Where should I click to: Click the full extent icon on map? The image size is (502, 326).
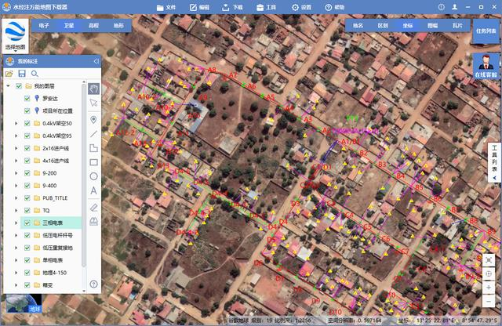click(x=489, y=259)
